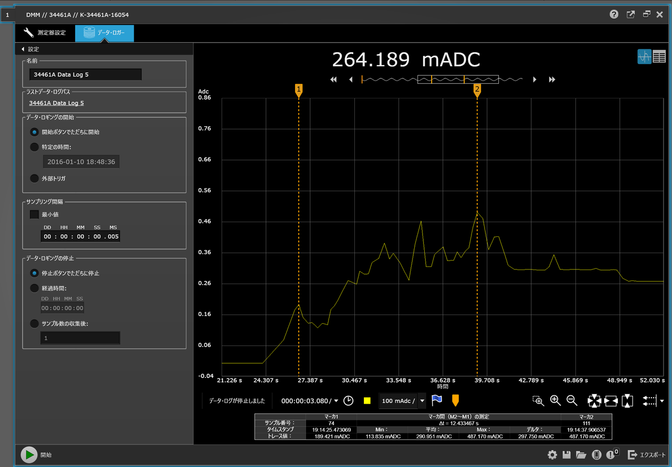The image size is (672, 467).
Task: Switch to the table data view icon
Action: (x=659, y=57)
